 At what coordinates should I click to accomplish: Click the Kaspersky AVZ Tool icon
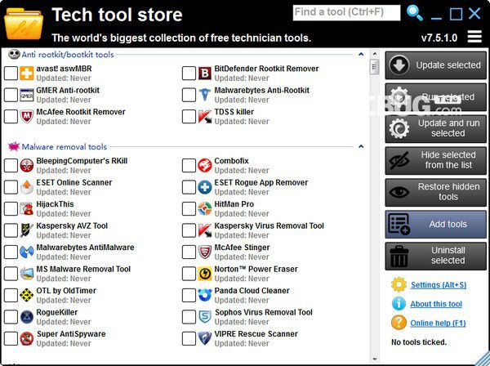(27, 230)
